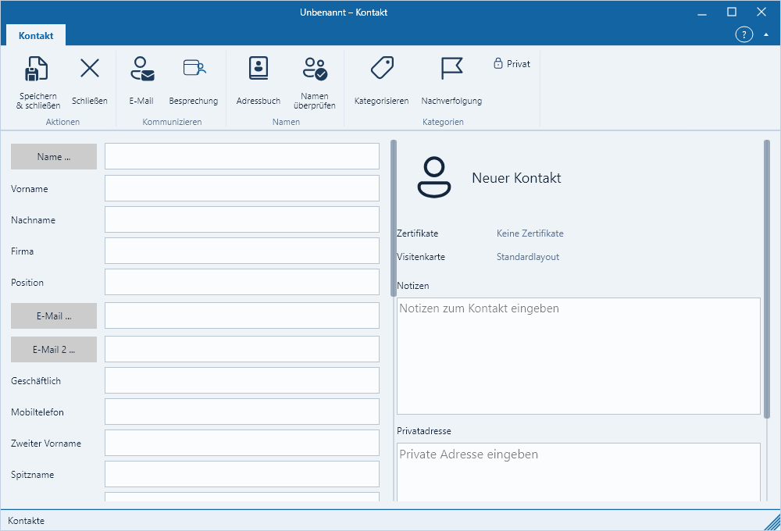Open the help question mark icon
The width and height of the screenshot is (781, 531).
(744, 34)
